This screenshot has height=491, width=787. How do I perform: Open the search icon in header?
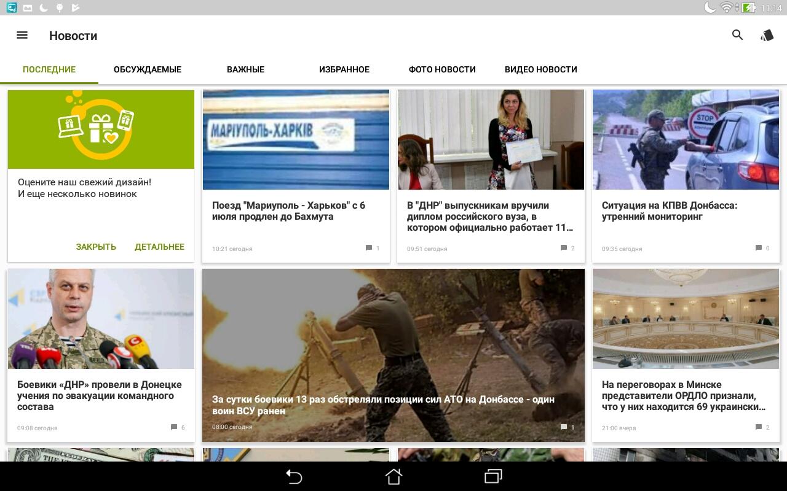tap(738, 35)
